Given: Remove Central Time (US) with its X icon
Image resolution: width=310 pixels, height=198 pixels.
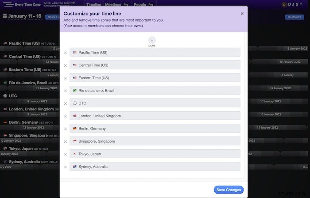Looking at the screenshot, I should coord(66,65).
